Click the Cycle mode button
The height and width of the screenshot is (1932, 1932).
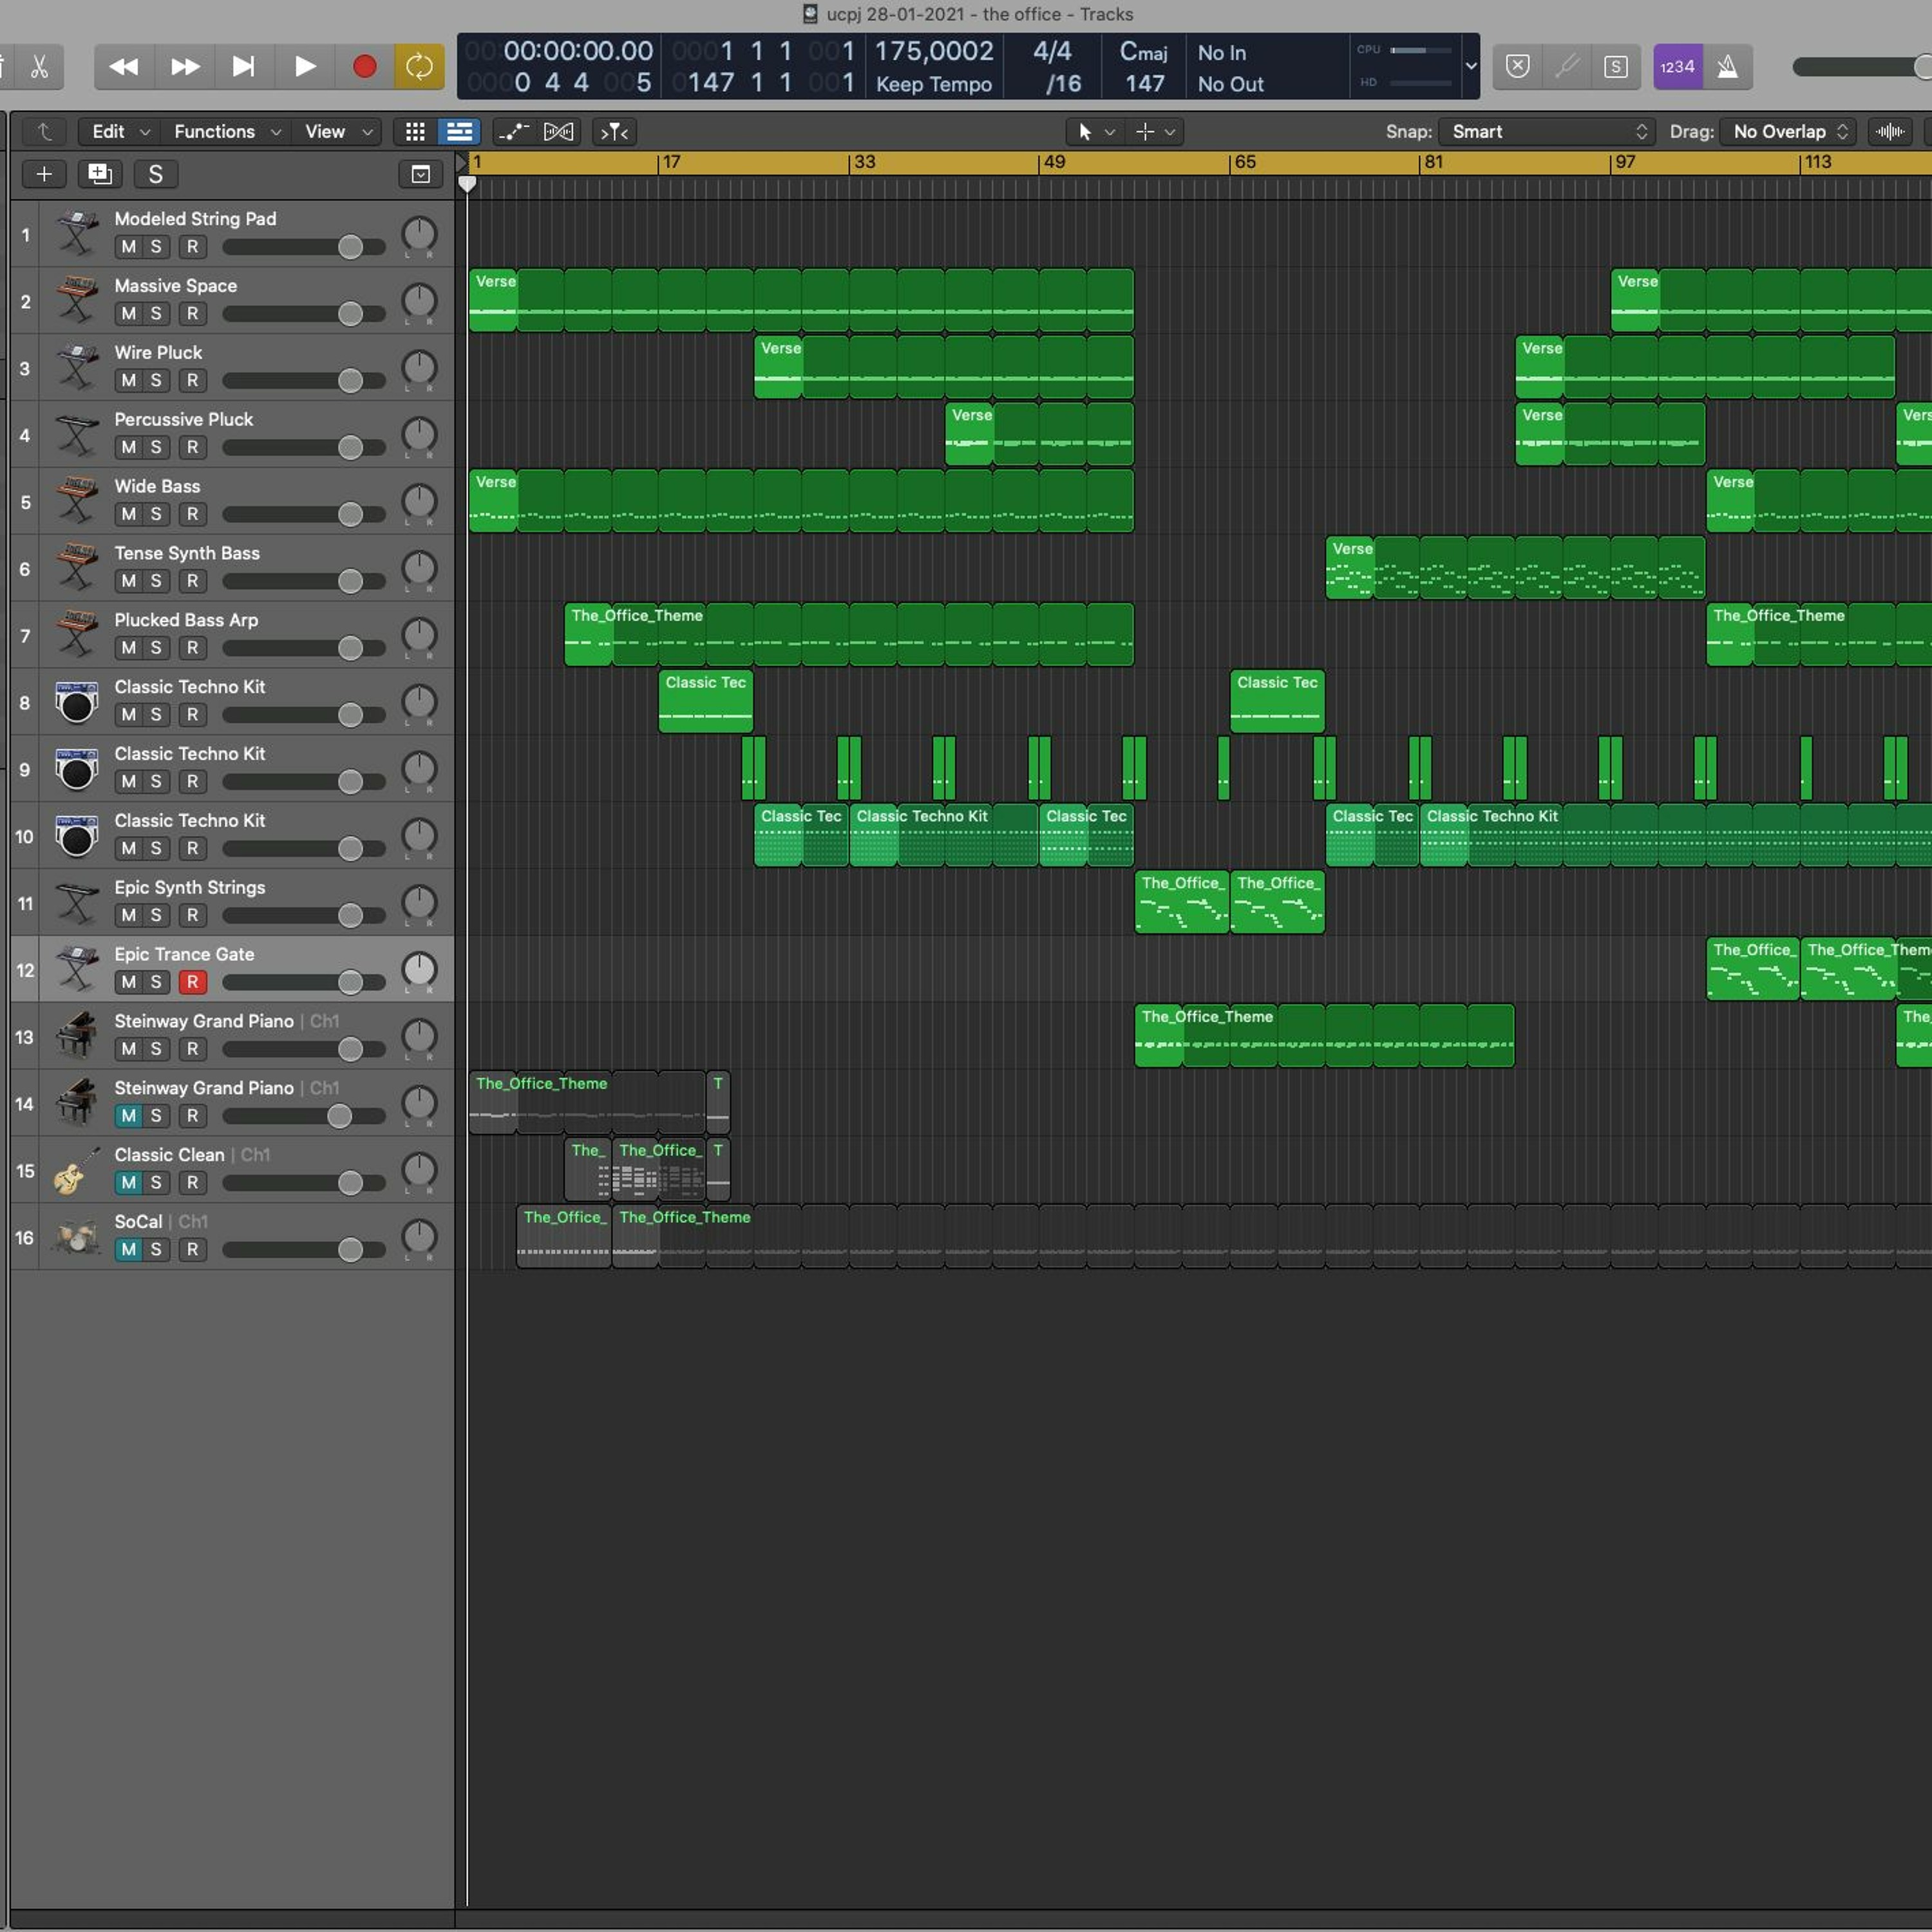tap(419, 67)
